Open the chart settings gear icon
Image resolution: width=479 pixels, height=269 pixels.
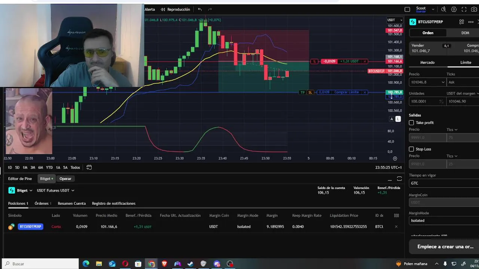pos(454,9)
